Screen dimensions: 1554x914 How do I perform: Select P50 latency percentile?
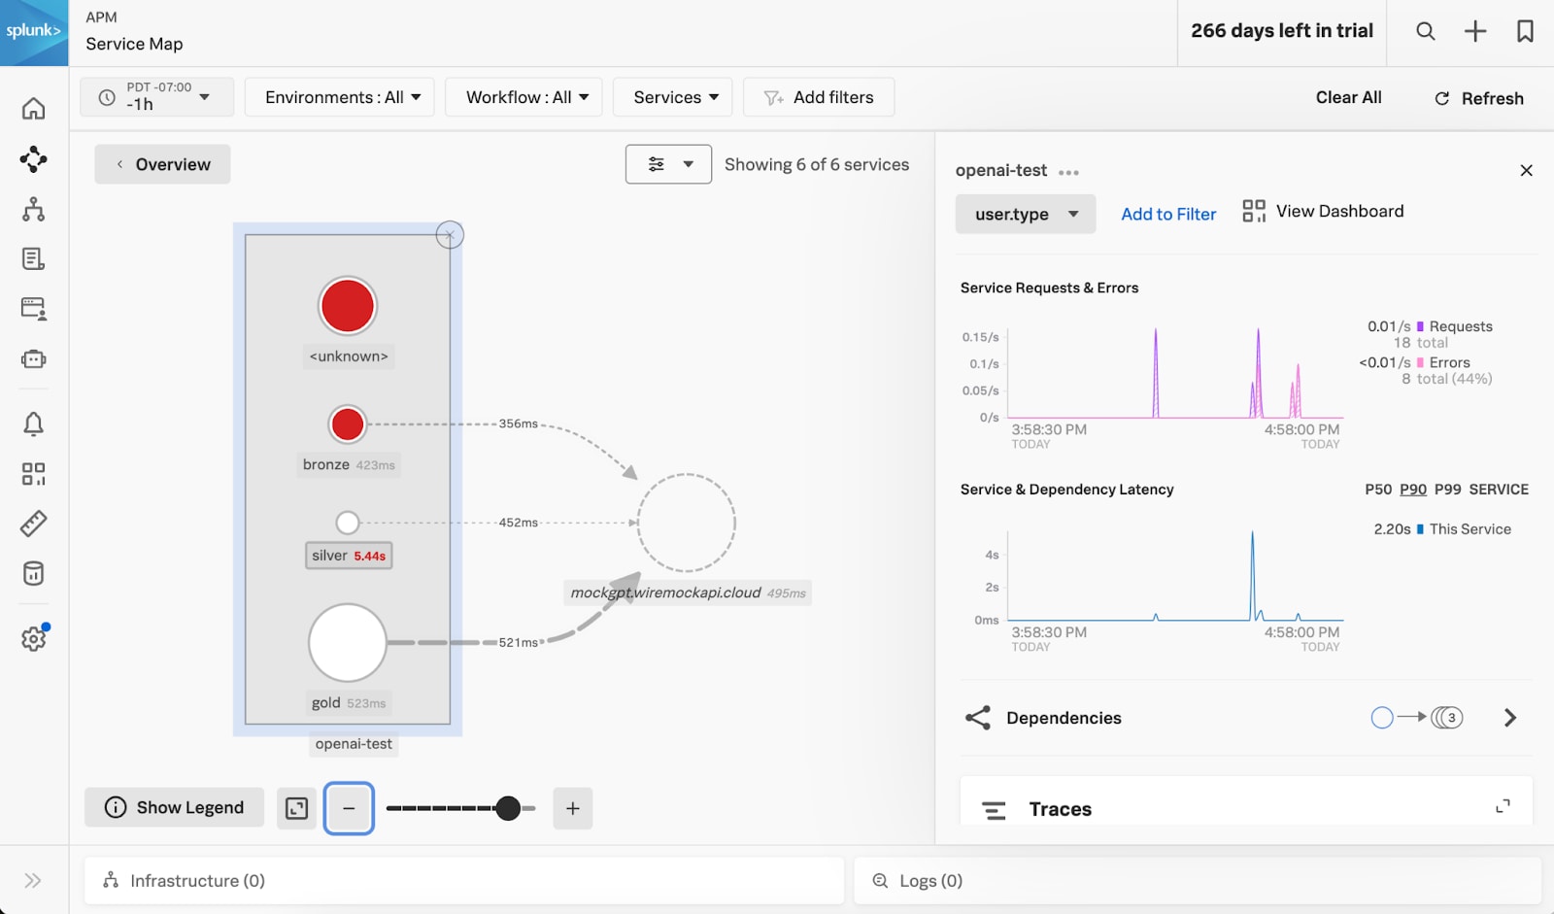[1377, 490]
